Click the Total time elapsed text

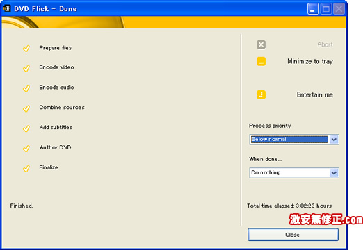[289, 206]
